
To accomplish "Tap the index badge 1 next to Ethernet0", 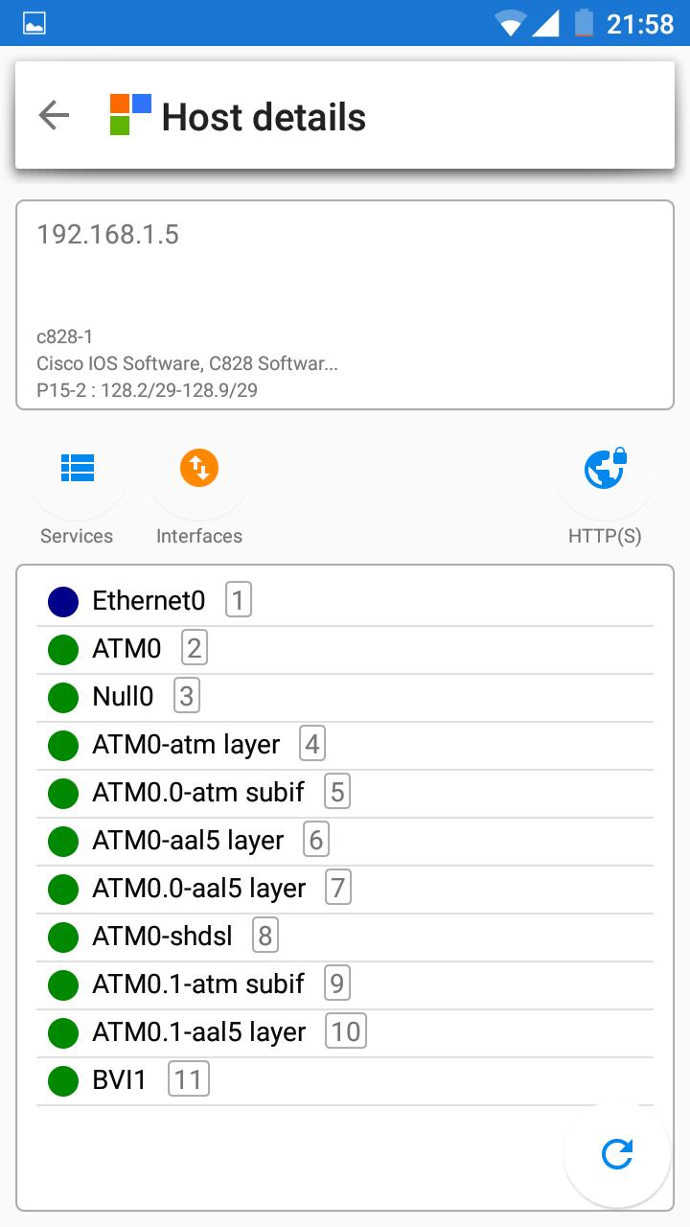I will [239, 600].
